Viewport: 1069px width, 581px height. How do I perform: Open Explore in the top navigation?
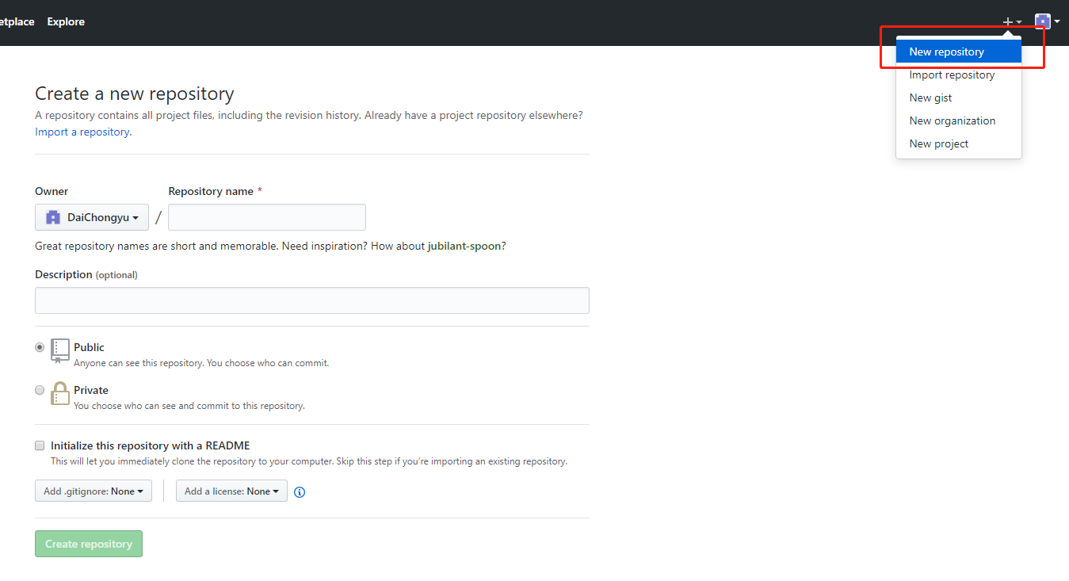click(66, 21)
